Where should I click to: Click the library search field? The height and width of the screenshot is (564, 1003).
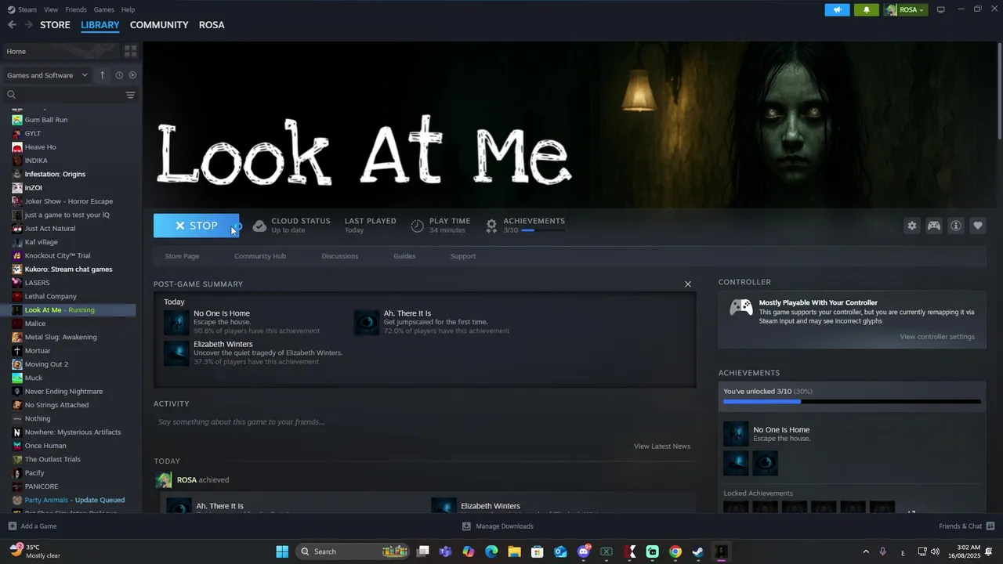coord(64,95)
